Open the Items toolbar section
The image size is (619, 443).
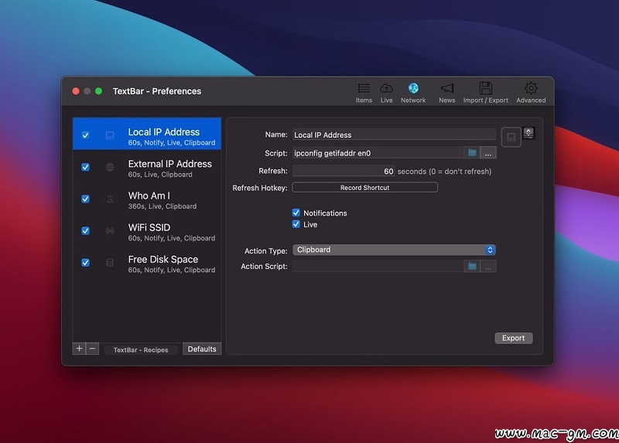[364, 93]
